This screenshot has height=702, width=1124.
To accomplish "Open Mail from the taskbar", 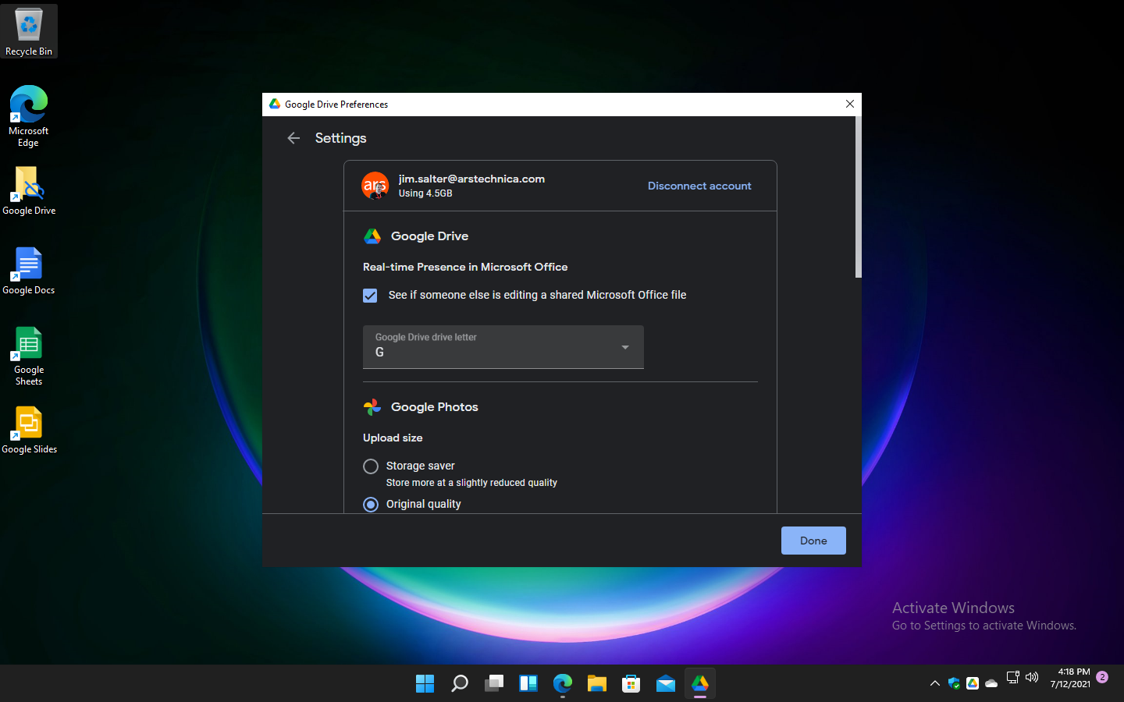I will [x=665, y=683].
